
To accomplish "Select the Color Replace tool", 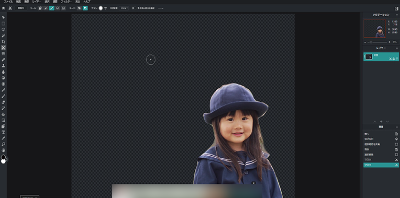I will click(x=3, y=108).
